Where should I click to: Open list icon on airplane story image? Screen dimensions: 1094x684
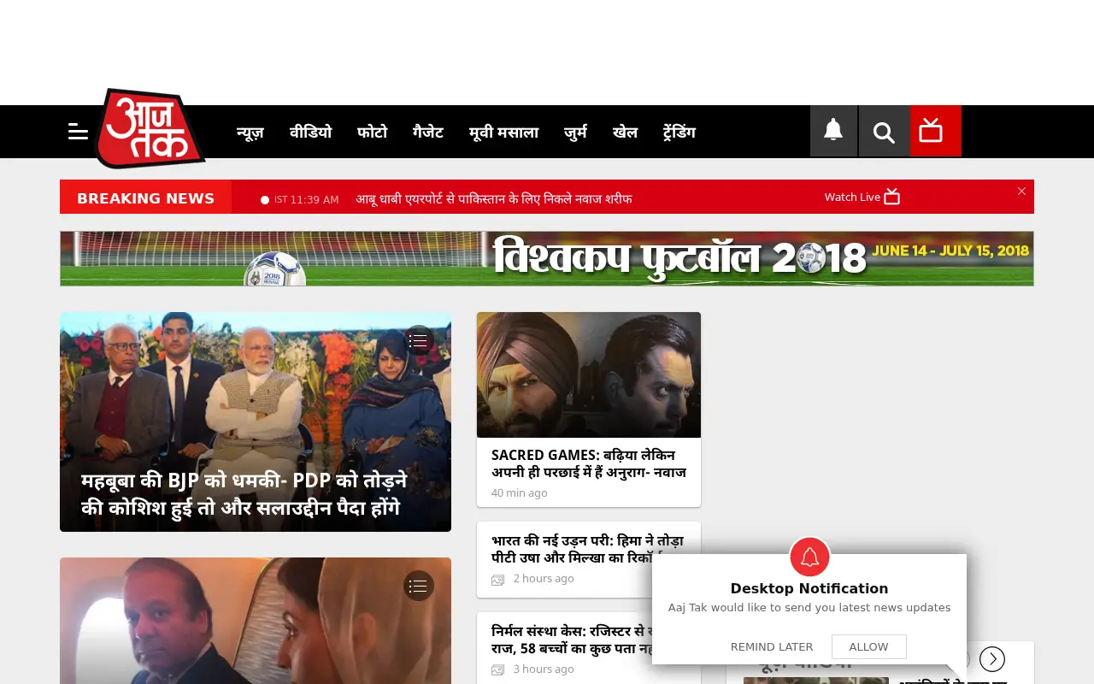click(x=418, y=586)
